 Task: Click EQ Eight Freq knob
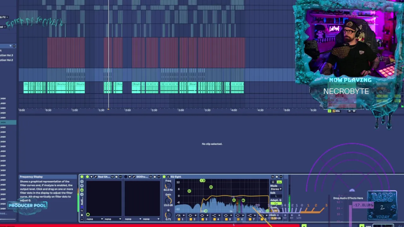(168, 185)
